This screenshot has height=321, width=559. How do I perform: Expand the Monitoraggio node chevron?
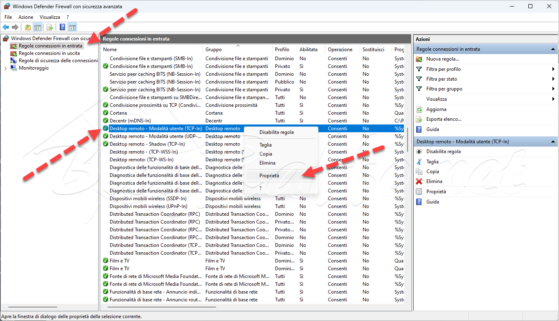tap(5, 68)
